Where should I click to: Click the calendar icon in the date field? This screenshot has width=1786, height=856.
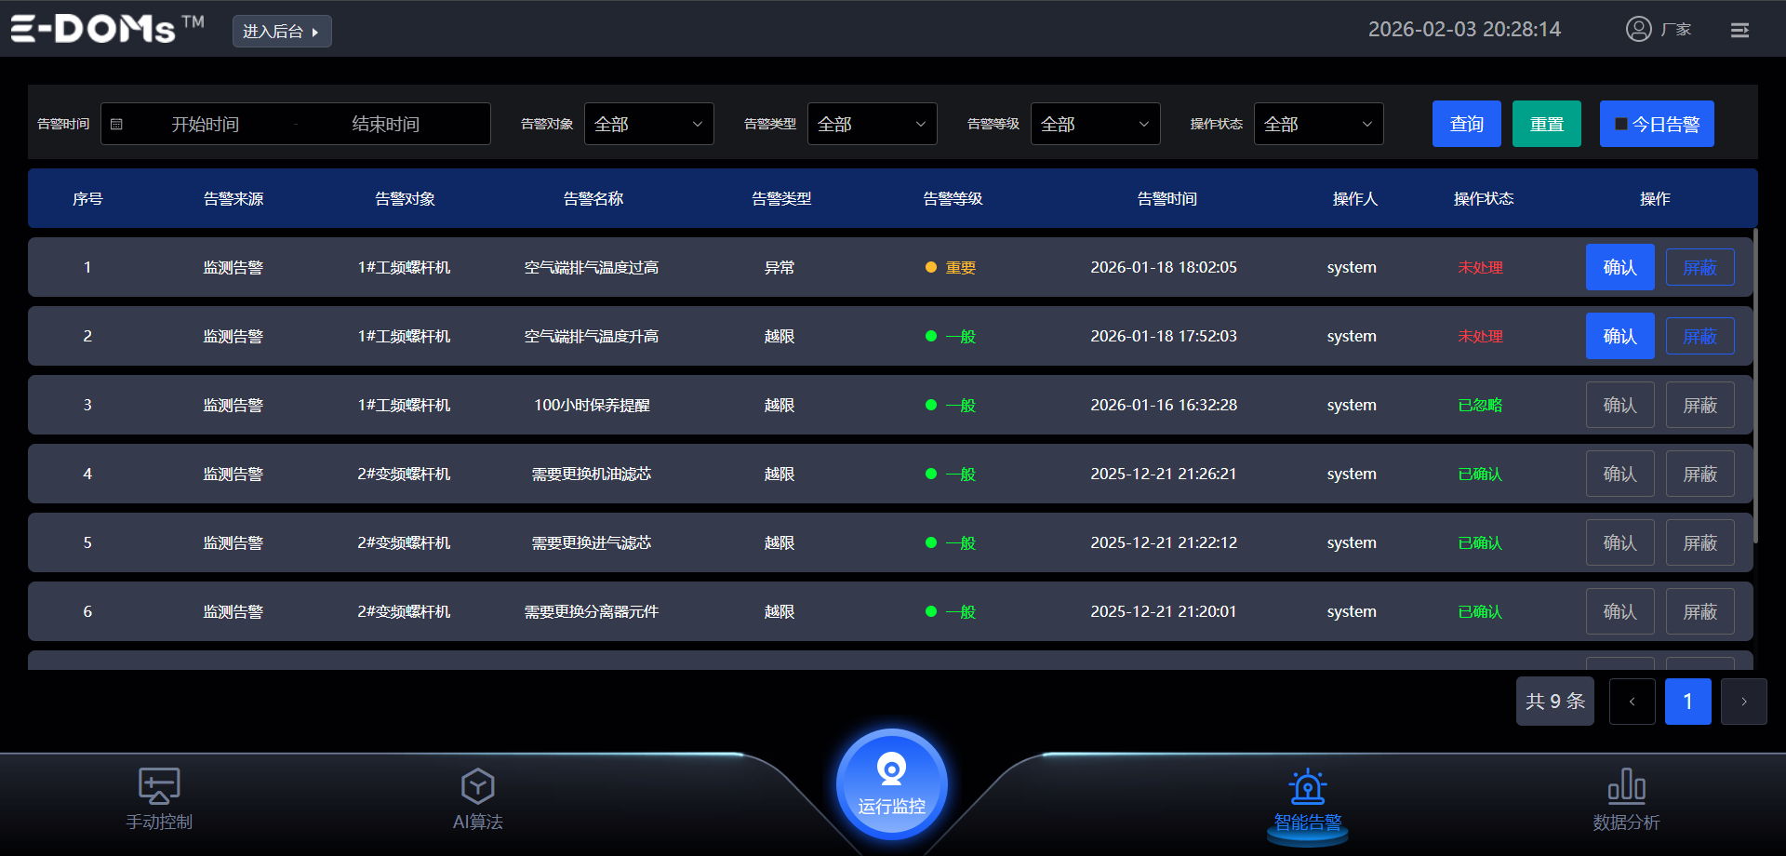117,124
